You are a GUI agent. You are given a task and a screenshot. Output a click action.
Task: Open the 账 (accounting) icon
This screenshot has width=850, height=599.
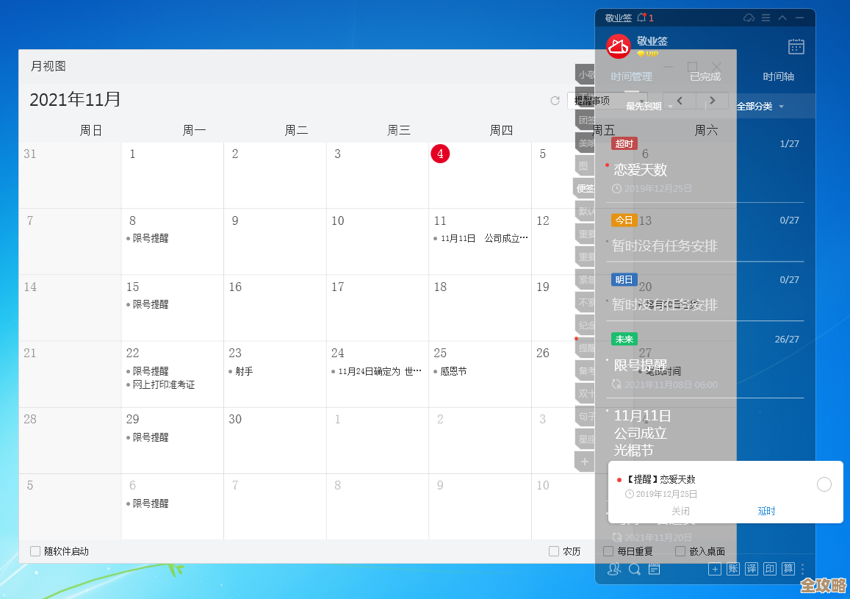click(732, 568)
